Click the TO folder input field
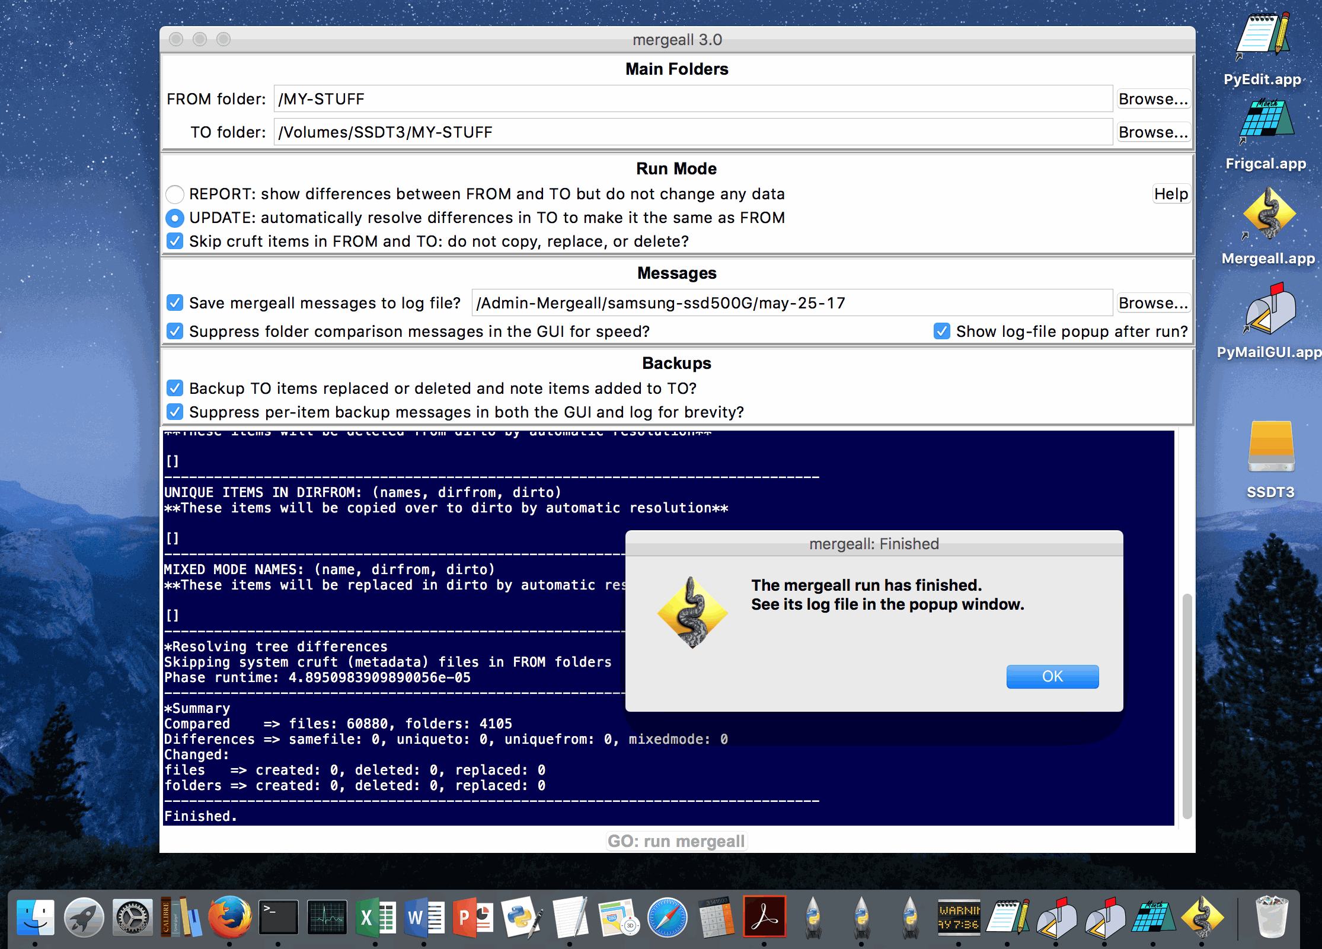 tap(692, 132)
